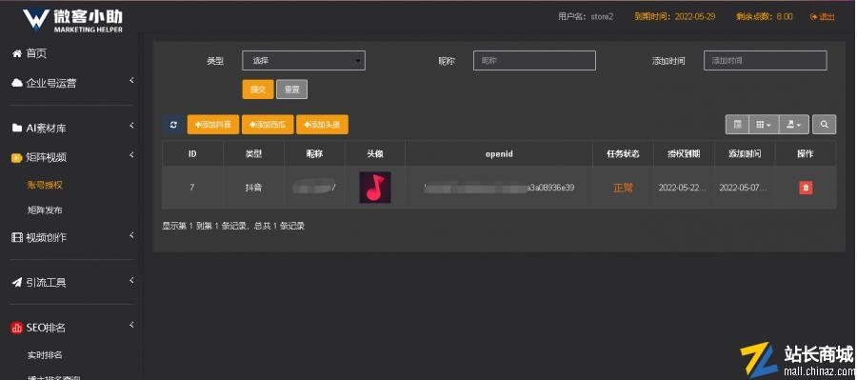Expand the 企业号运营 chevron
This screenshot has width=857, height=380.
pos(131,81)
